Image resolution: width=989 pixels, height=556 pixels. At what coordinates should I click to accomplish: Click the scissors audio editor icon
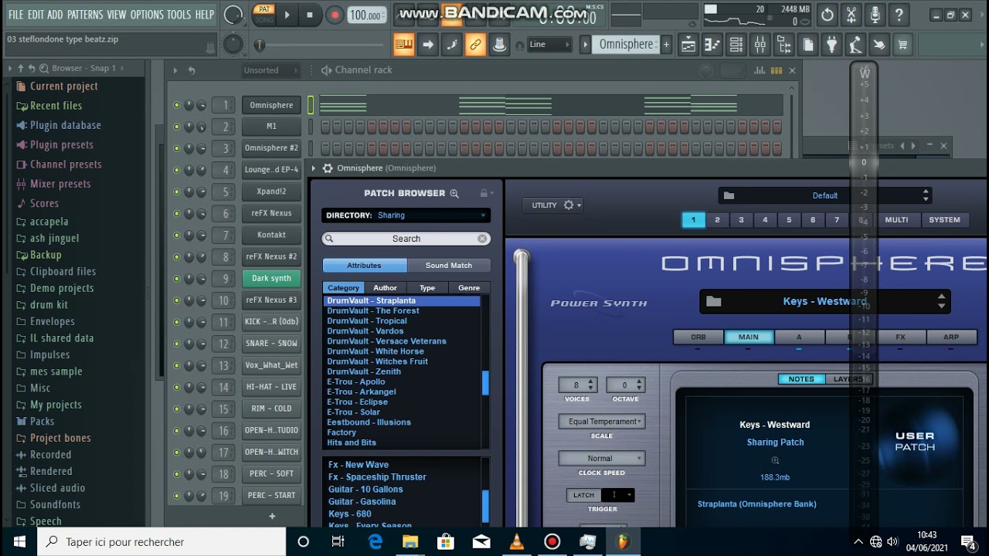[x=851, y=15]
